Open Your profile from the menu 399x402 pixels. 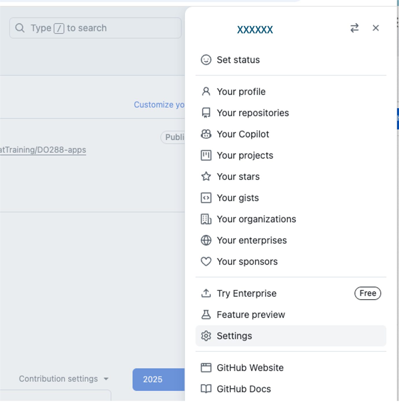tap(241, 92)
